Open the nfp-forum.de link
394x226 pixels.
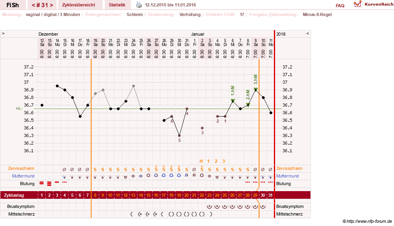coord(367,221)
